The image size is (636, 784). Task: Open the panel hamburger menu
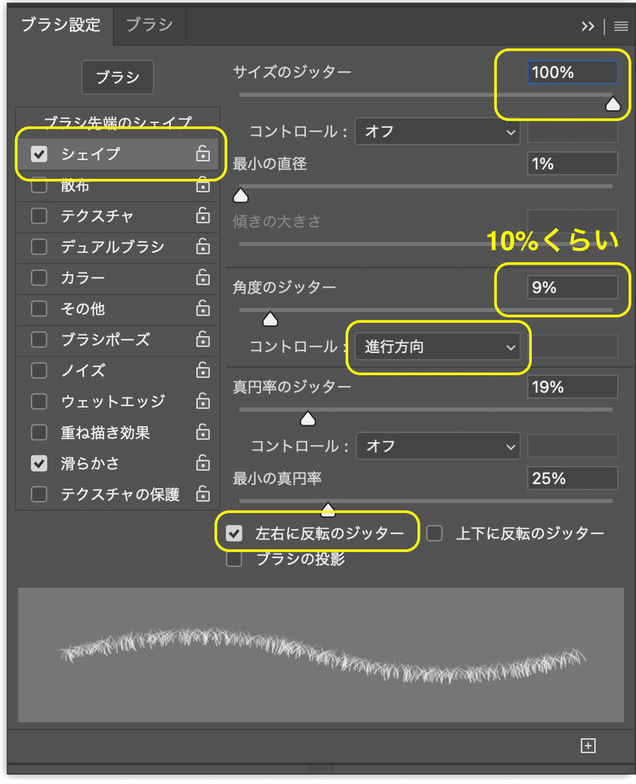[x=621, y=26]
